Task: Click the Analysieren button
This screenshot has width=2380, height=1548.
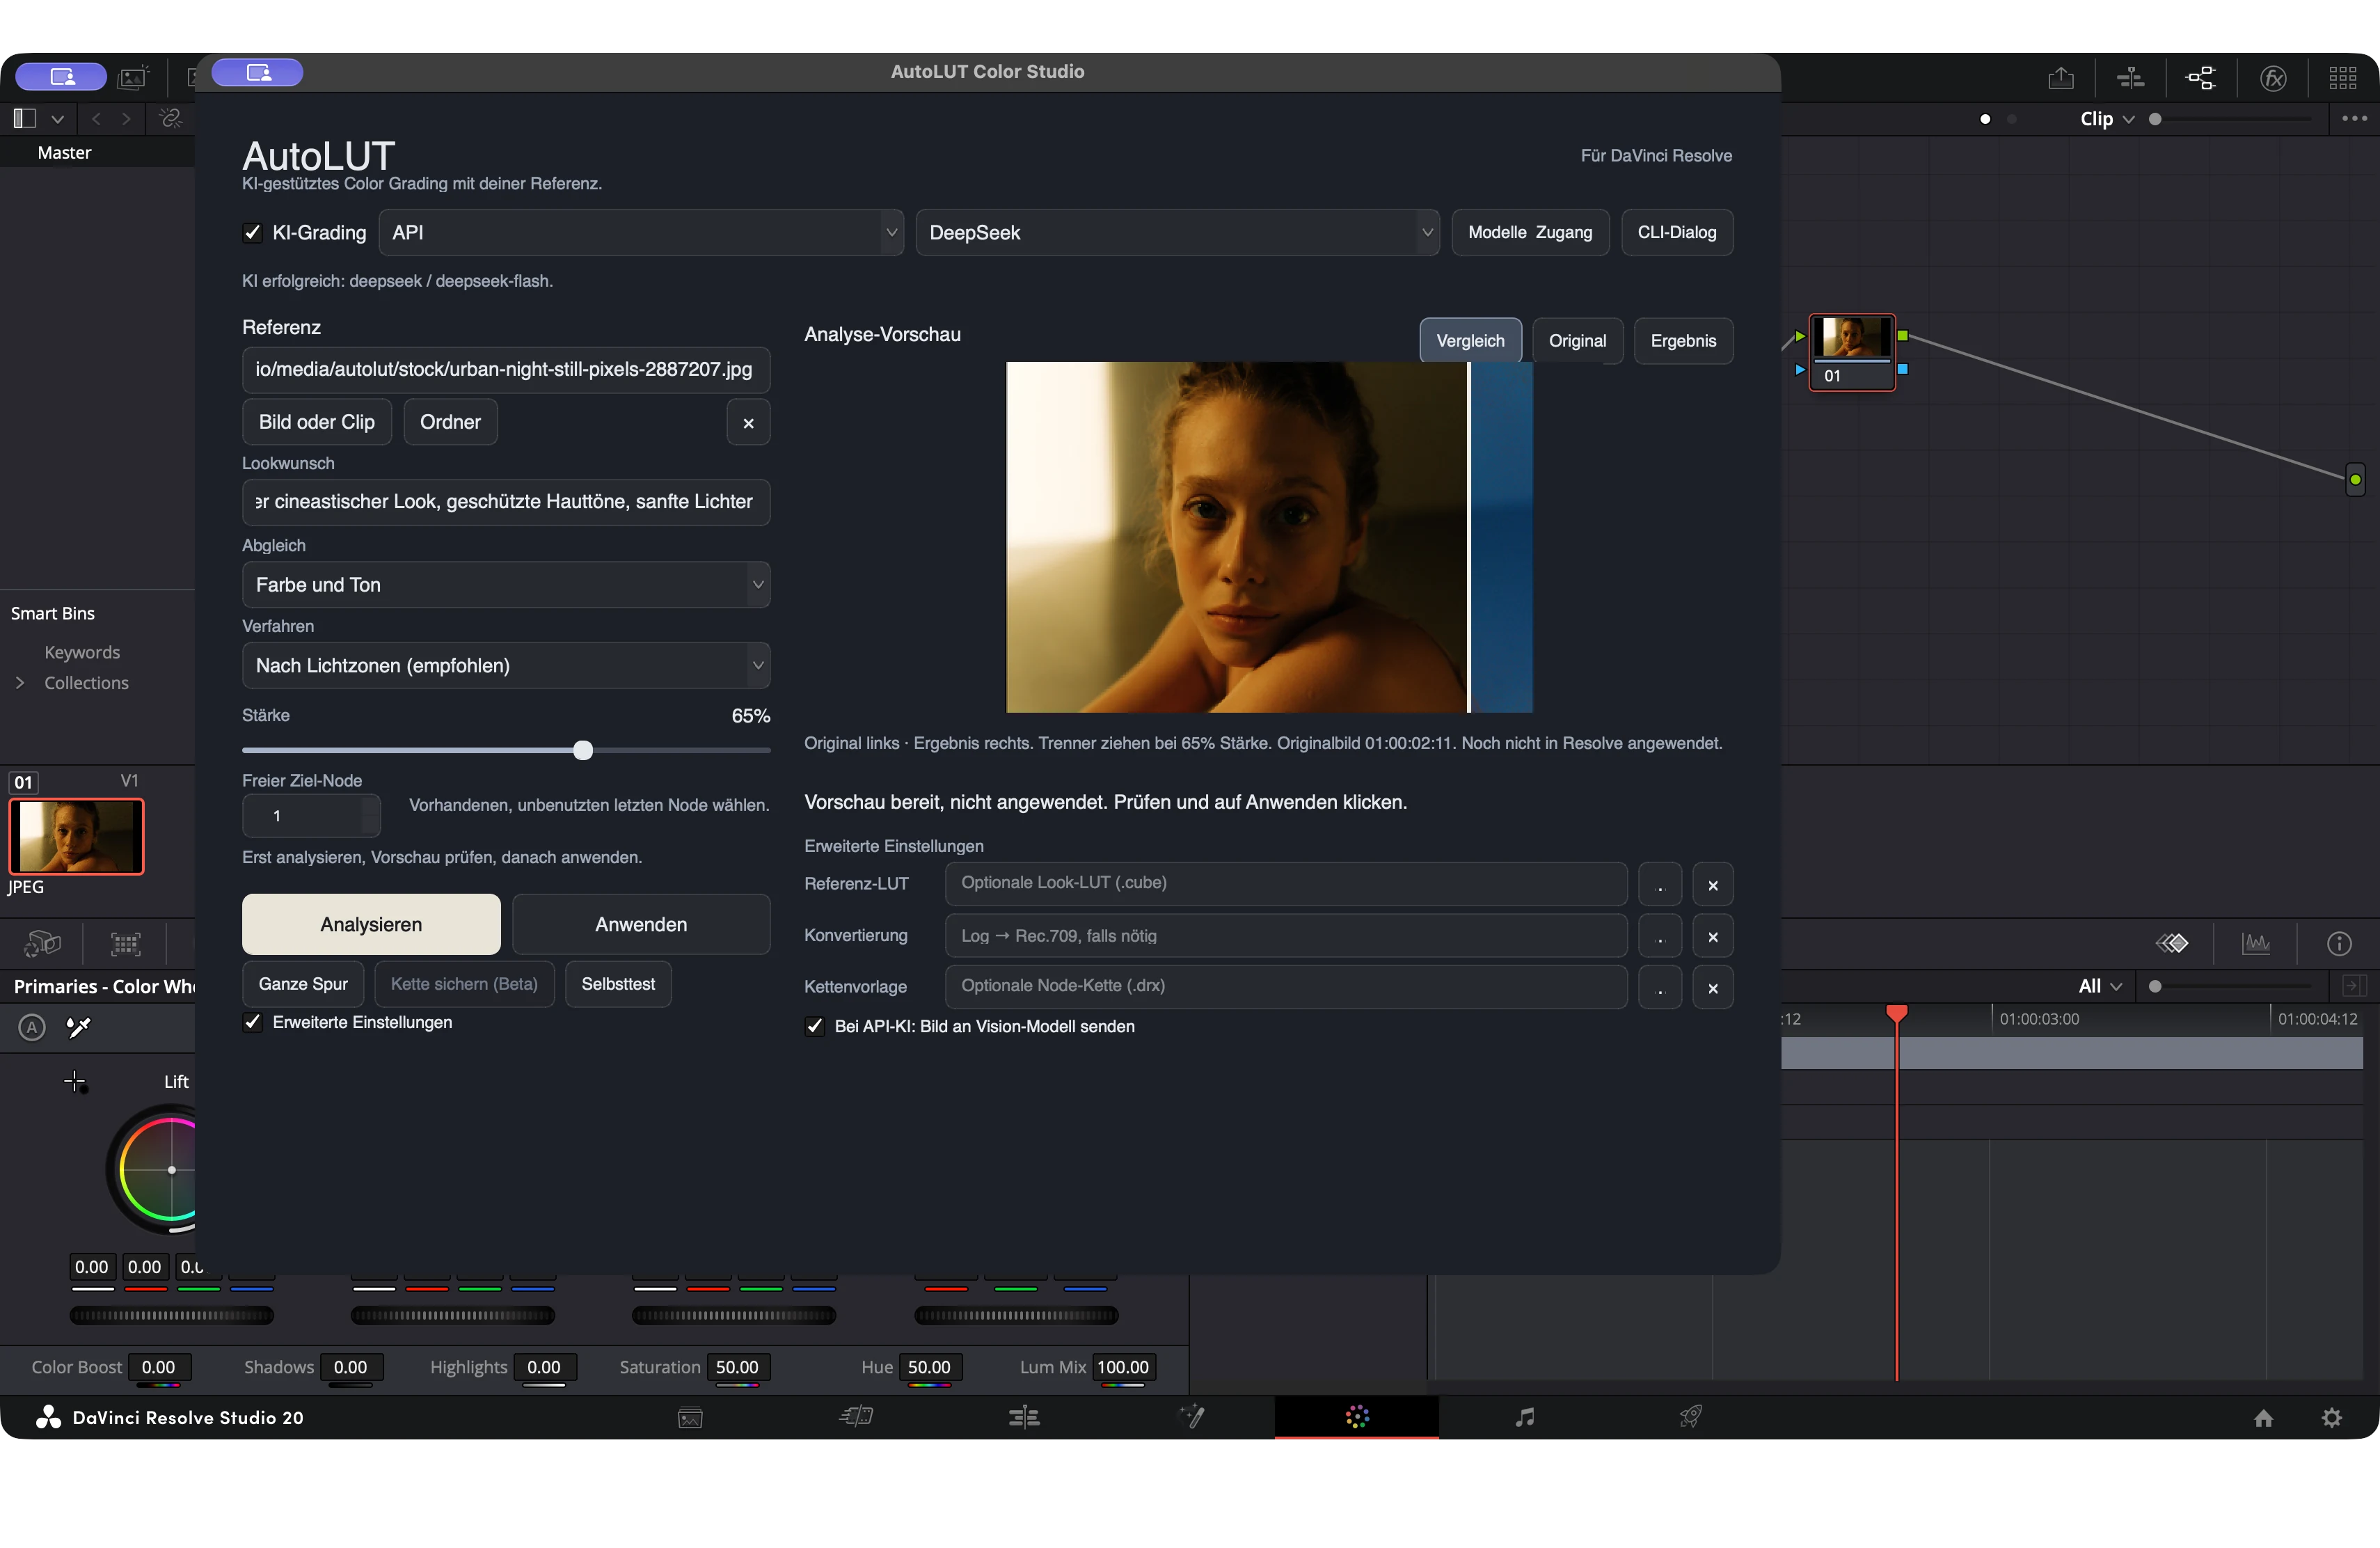Action: (371, 925)
